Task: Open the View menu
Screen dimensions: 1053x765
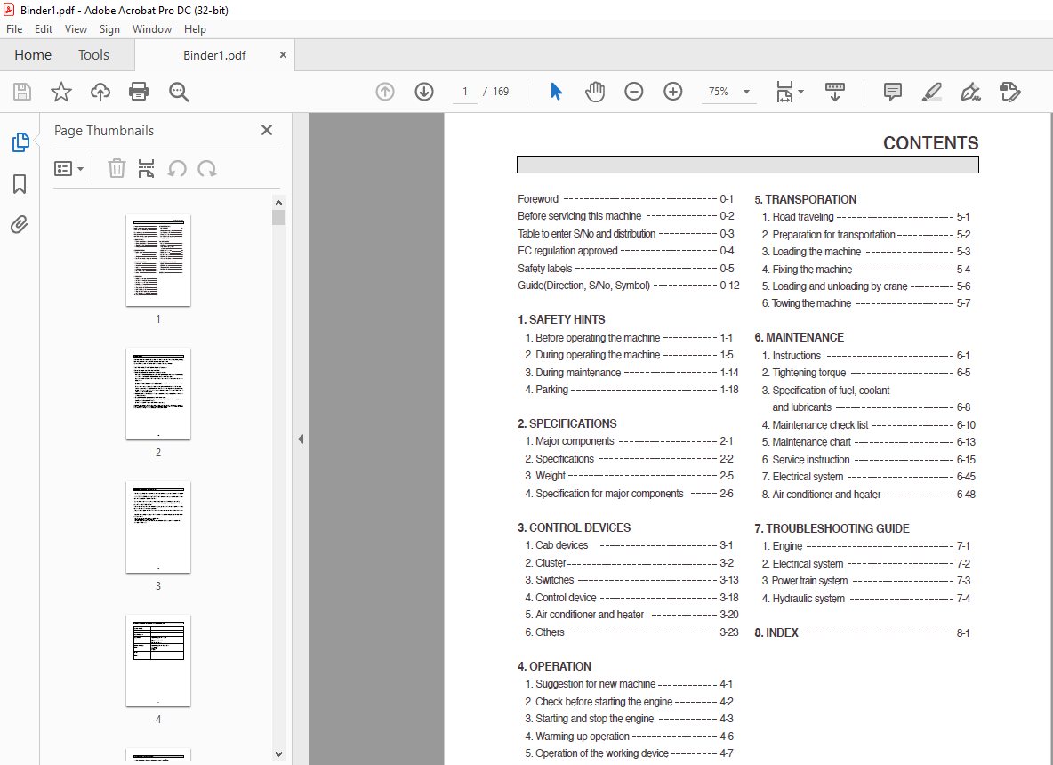Action: pos(76,28)
